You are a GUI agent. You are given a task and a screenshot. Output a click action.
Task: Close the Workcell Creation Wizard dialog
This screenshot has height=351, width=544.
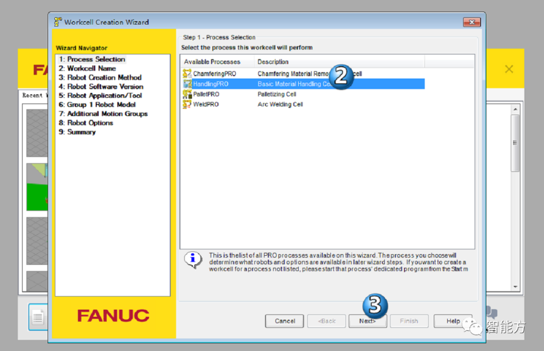pyautogui.click(x=472, y=22)
